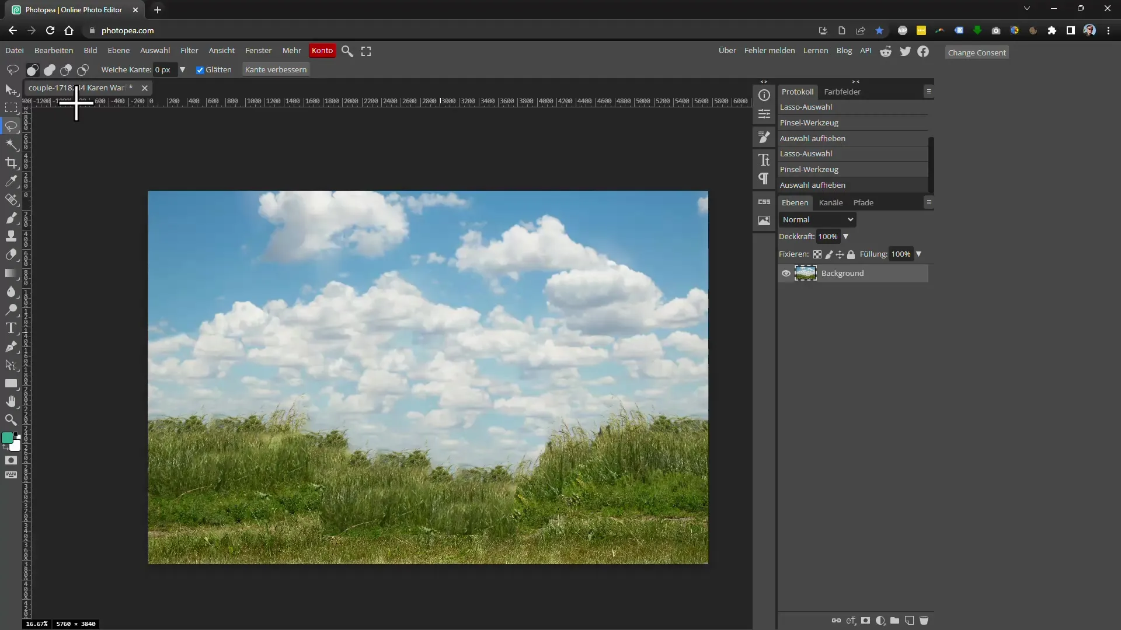Expand the Weiche Kante value arrow
Image resolution: width=1121 pixels, height=630 pixels.
(182, 70)
